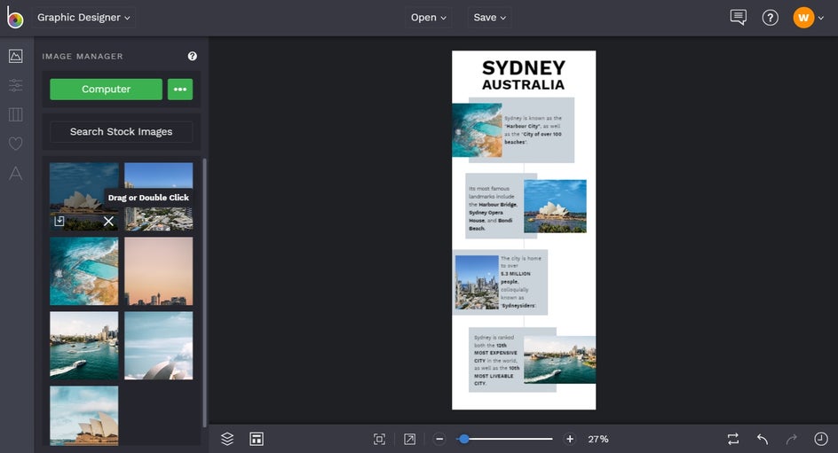
Task: Click the Layers icon in bottom bar
Action: point(227,439)
